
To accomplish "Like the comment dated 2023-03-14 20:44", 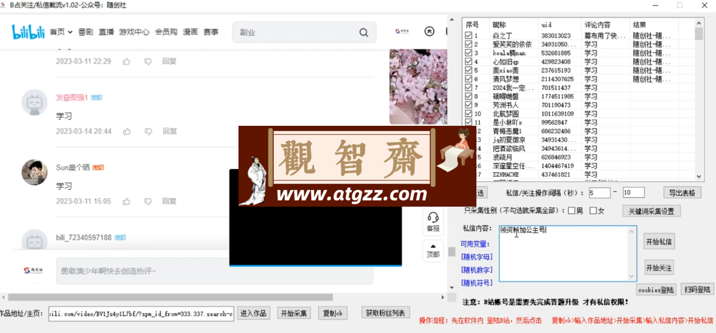I will (127, 131).
